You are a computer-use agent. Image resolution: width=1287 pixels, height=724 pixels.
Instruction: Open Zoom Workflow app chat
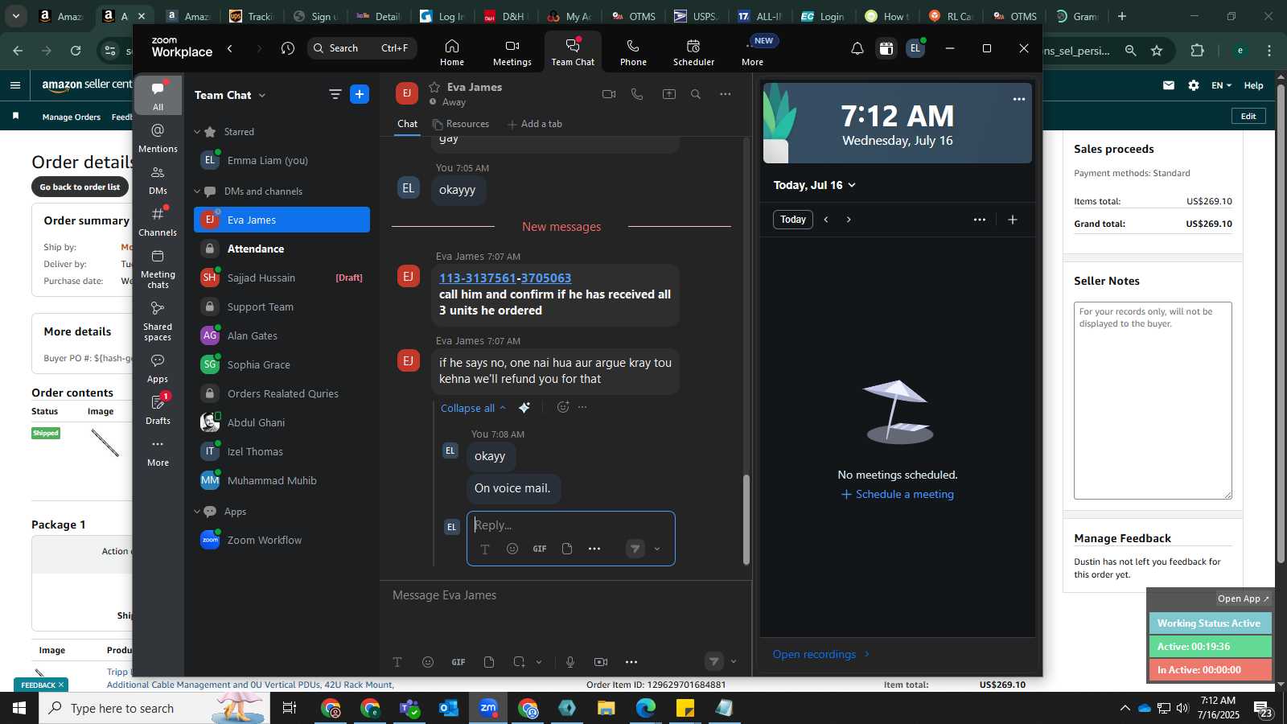pyautogui.click(x=282, y=540)
